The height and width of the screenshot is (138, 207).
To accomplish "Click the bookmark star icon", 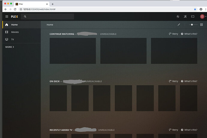I will point(195,9).
